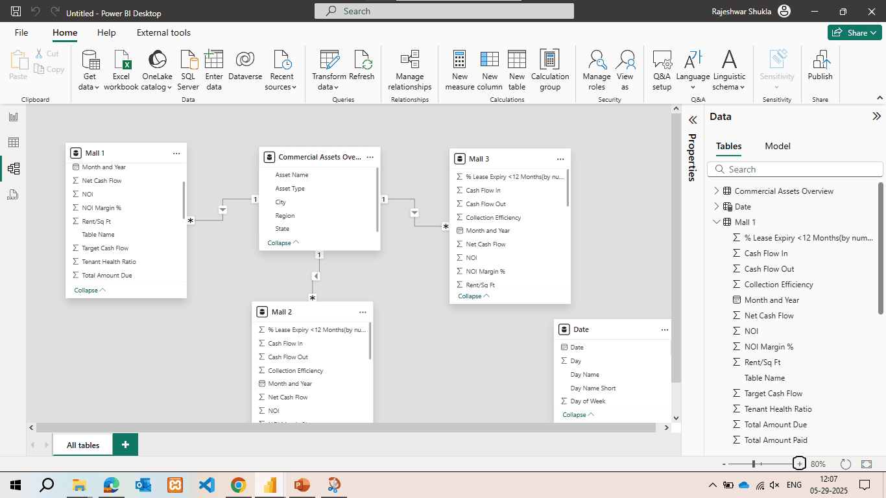
Task: Open the Transform data dropdown
Action: (x=329, y=86)
